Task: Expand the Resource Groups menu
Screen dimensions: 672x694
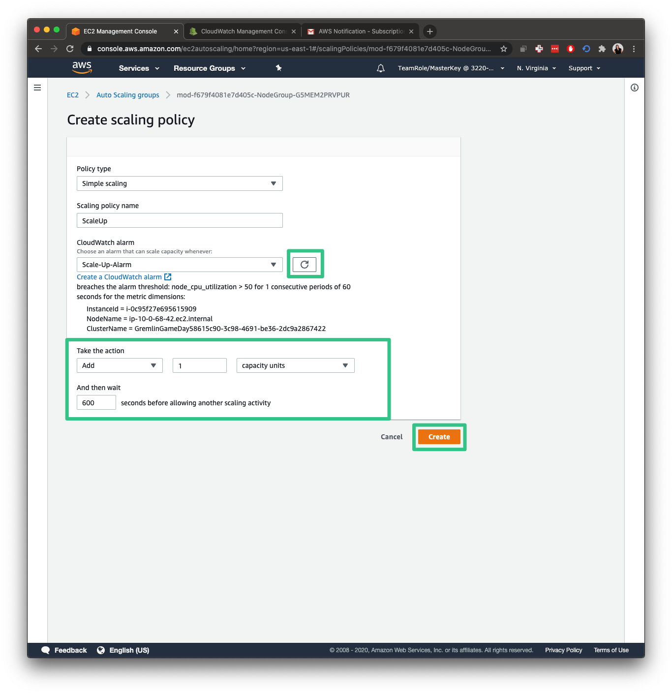Action: coord(210,68)
